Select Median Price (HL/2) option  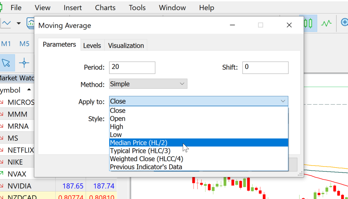tap(199, 143)
